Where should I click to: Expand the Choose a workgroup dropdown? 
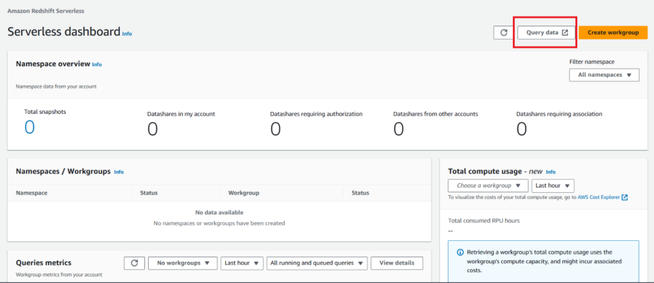tap(489, 186)
